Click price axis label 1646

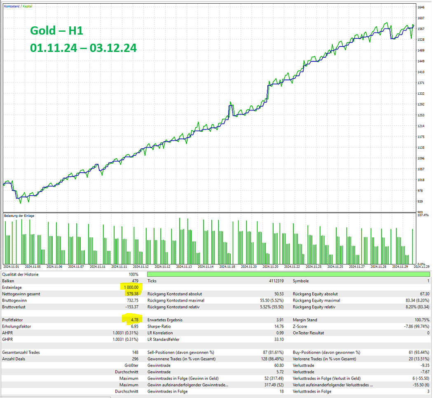click(x=421, y=7)
